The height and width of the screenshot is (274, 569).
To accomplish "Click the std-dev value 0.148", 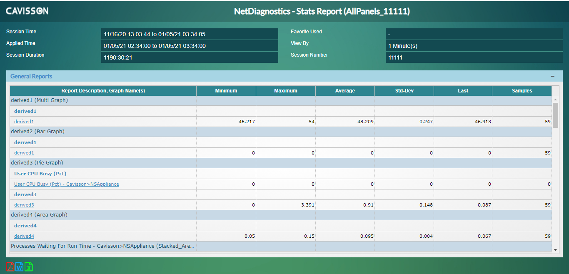I will [425, 205].
